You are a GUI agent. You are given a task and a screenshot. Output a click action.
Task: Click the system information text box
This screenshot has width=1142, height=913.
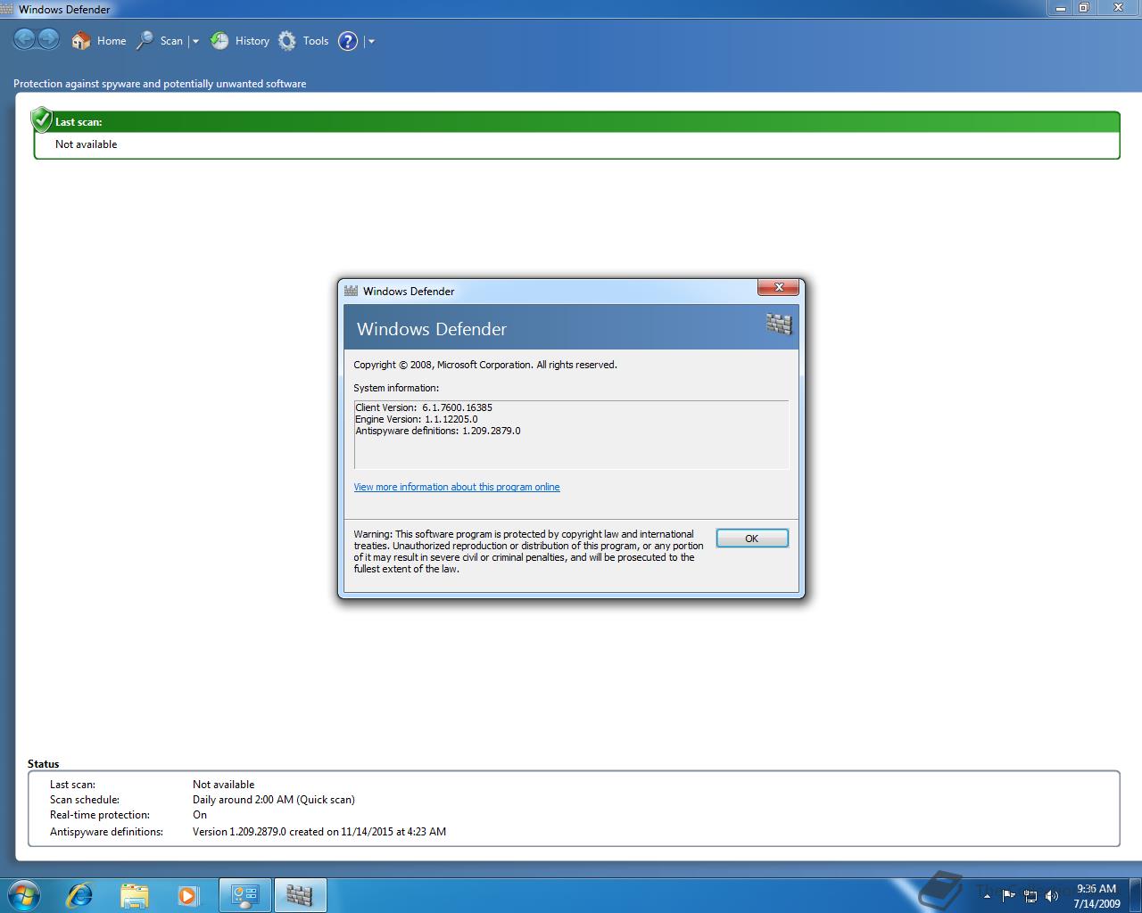pos(571,434)
